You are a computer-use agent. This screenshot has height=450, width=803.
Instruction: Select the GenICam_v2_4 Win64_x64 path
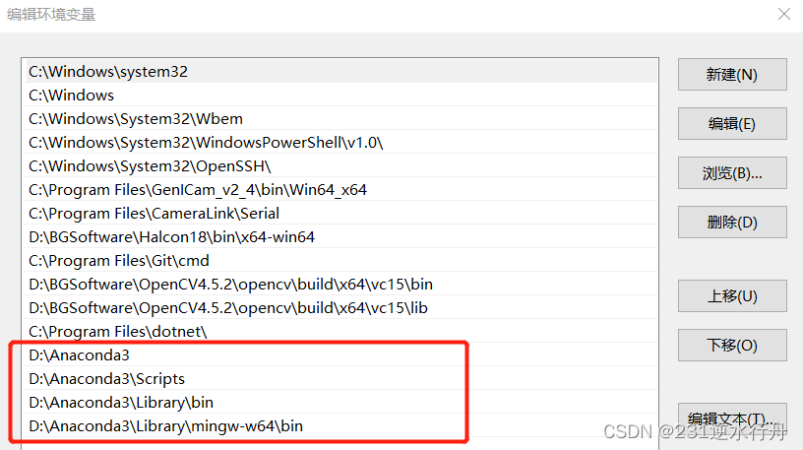point(340,190)
